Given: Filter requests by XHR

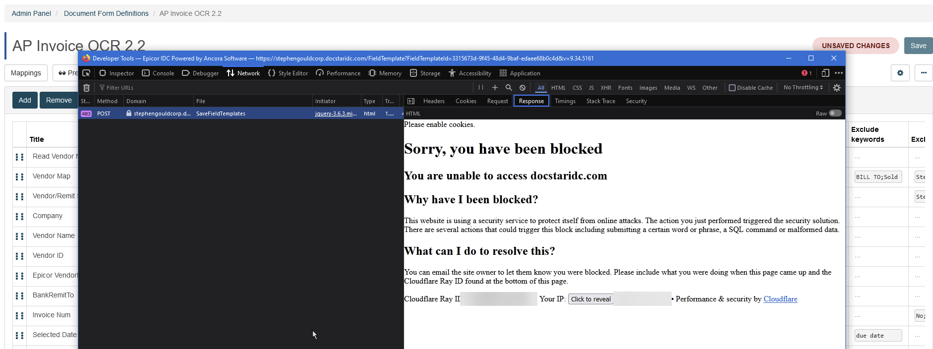Looking at the screenshot, I should pyautogui.click(x=606, y=88).
